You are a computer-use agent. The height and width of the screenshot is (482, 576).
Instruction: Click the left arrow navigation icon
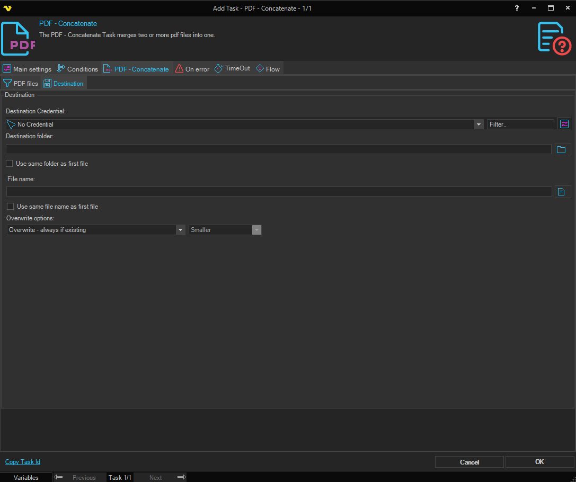pyautogui.click(x=59, y=477)
